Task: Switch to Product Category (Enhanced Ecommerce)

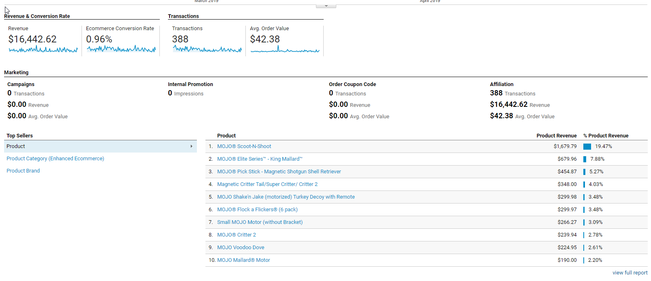Action: [55, 159]
